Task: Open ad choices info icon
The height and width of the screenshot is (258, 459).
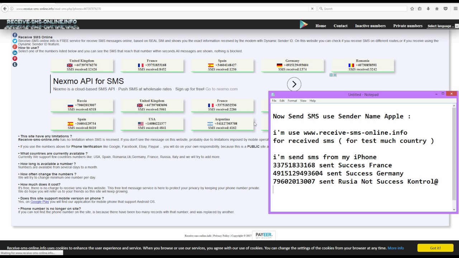Action: (331, 75)
